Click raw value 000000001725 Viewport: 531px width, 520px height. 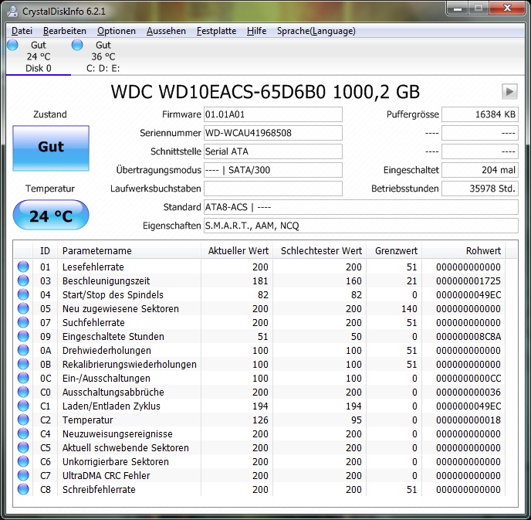468,281
